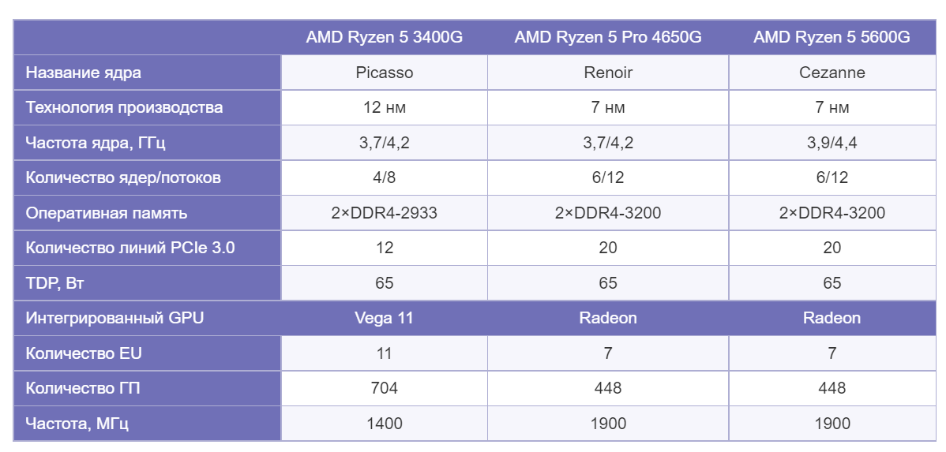This screenshot has width=946, height=452.
Task: Select the Cezanne core name cell
Action: pyautogui.click(x=832, y=73)
